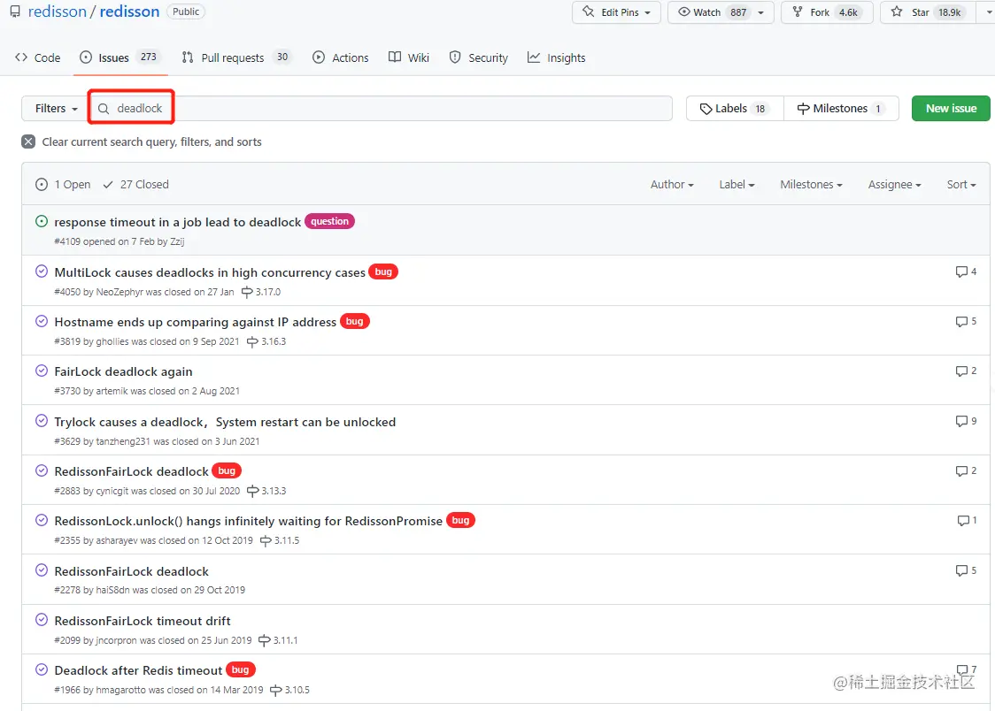
Task: Open issue 'RedissonLock.unlock() hangs infinitely waiting for RedissonPromise'
Action: (x=249, y=521)
